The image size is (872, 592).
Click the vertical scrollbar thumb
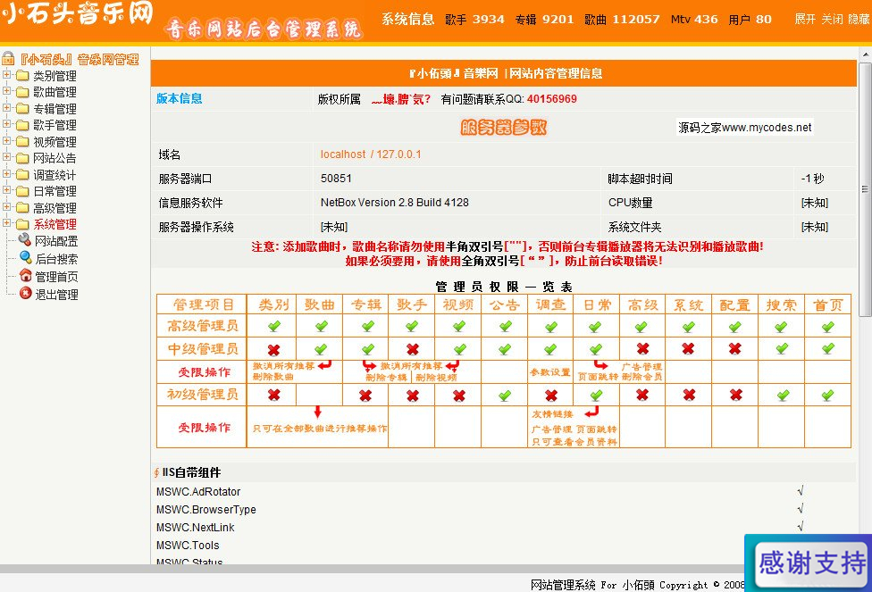point(866,189)
